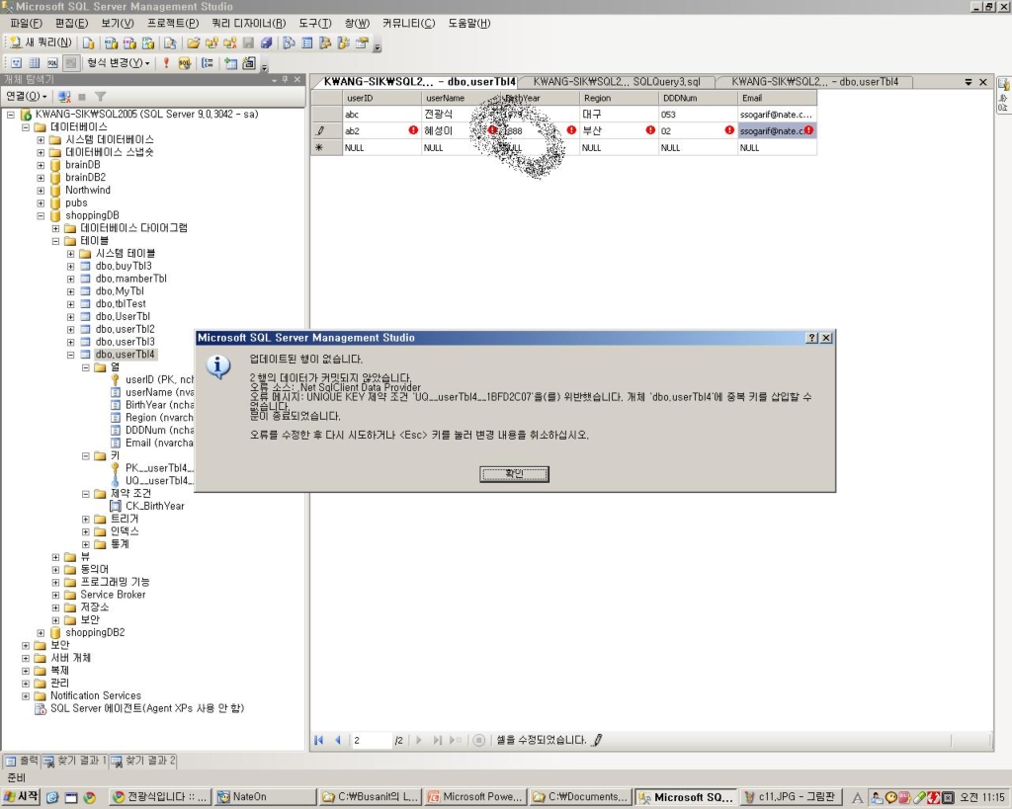The width and height of the screenshot is (1012, 809).
Task: Open the Registered Servers icon
Action: click(289, 43)
